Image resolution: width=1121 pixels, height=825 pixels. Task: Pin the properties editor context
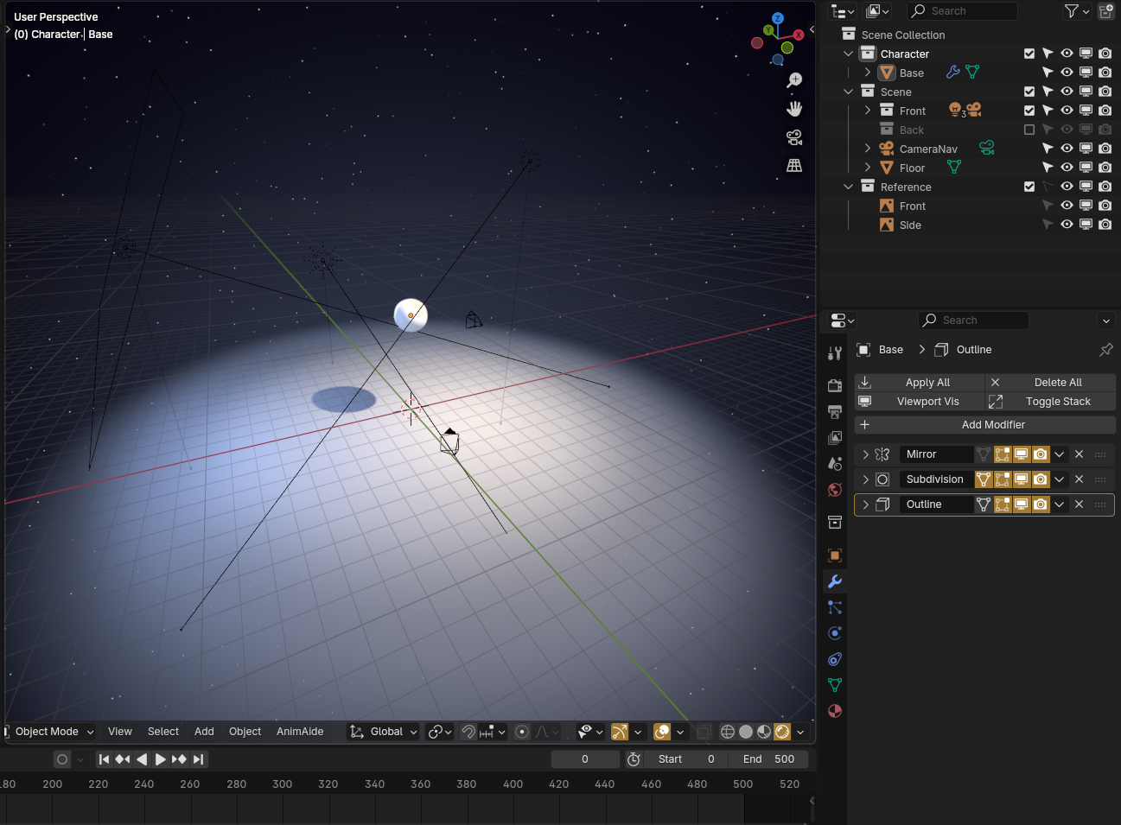tap(1105, 350)
